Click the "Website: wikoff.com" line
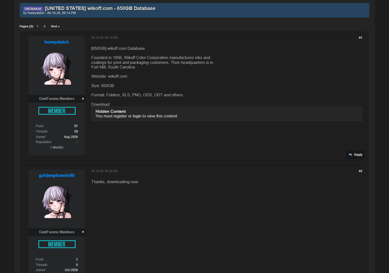Image resolution: width=389 pixels, height=273 pixels. pos(109,76)
